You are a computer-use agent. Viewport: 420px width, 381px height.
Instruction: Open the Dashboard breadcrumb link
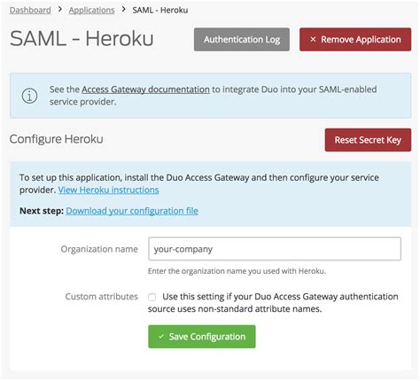coord(30,10)
